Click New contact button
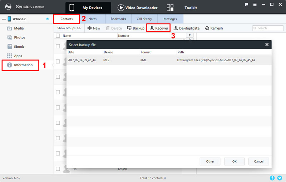286x182 pixels. point(94,28)
